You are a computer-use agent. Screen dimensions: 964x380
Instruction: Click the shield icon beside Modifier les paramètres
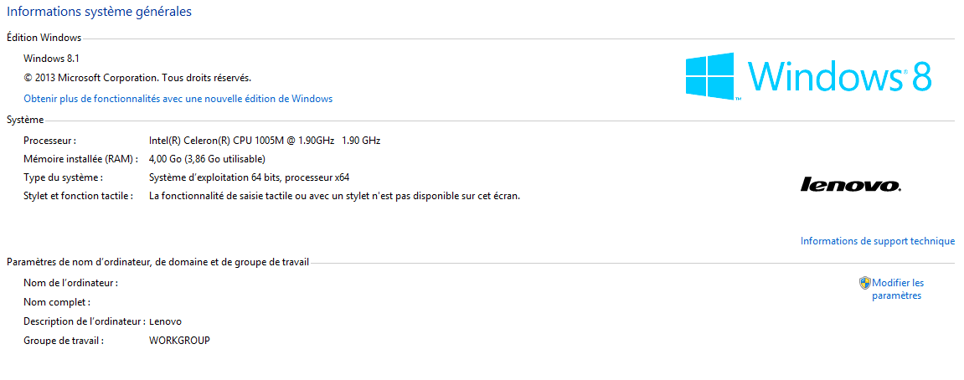coord(864,283)
